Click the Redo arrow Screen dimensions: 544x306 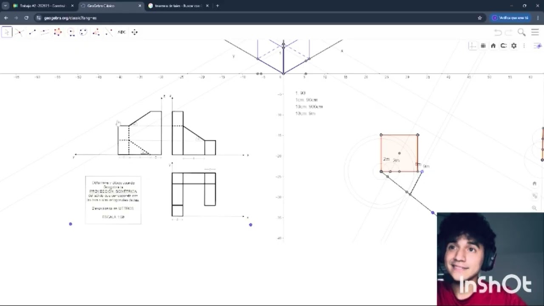[509, 32]
